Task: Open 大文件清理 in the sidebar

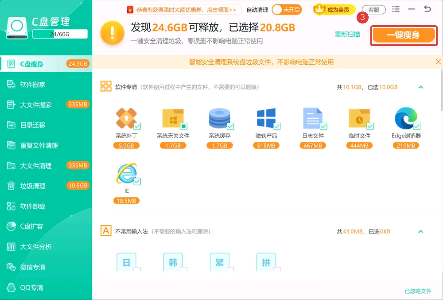Action: click(46, 166)
